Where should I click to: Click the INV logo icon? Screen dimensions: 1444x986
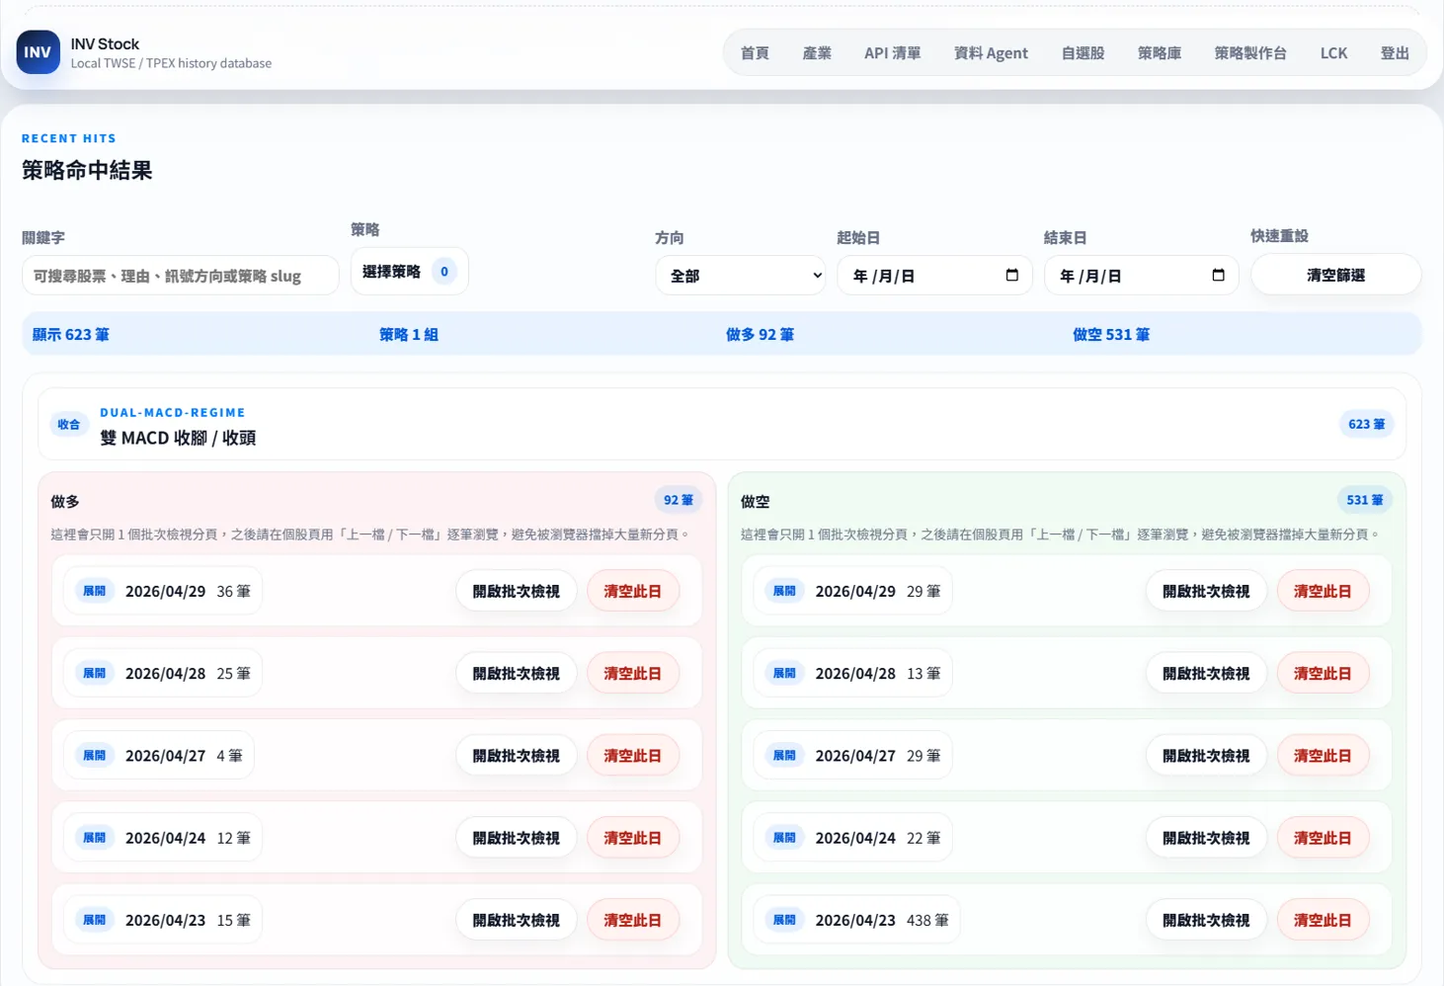pos(38,52)
